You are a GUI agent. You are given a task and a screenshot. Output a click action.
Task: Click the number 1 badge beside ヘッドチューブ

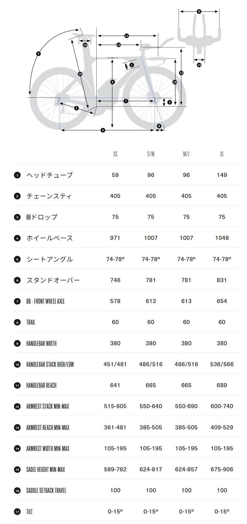click(17, 175)
